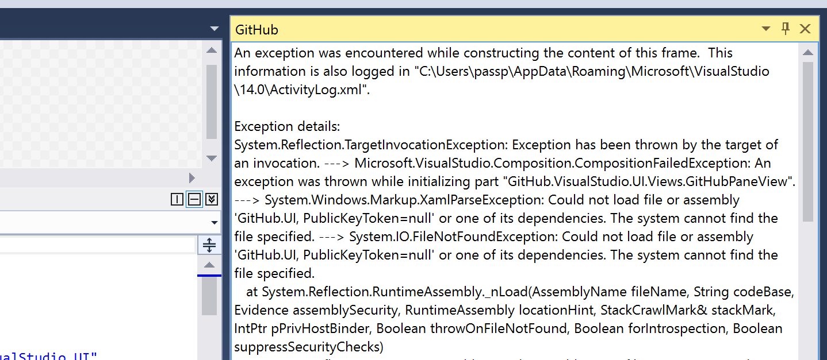Select the vertical split view icon
The image size is (827, 360).
(x=178, y=199)
